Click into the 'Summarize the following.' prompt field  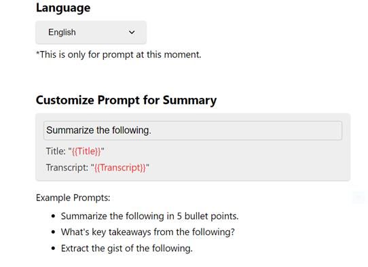(x=193, y=130)
